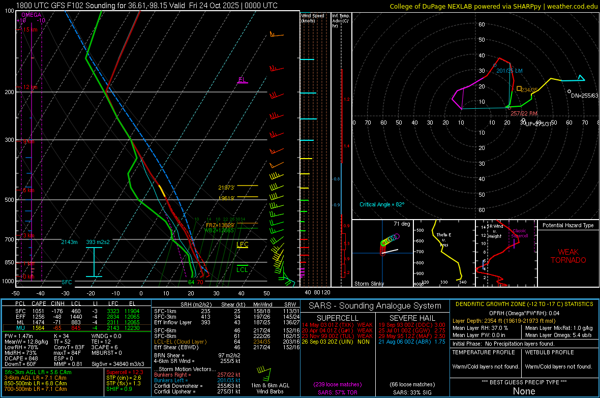Click the LCL-EL (Cloud Layer) row
The width and height of the screenshot is (600, 398).
[227, 342]
